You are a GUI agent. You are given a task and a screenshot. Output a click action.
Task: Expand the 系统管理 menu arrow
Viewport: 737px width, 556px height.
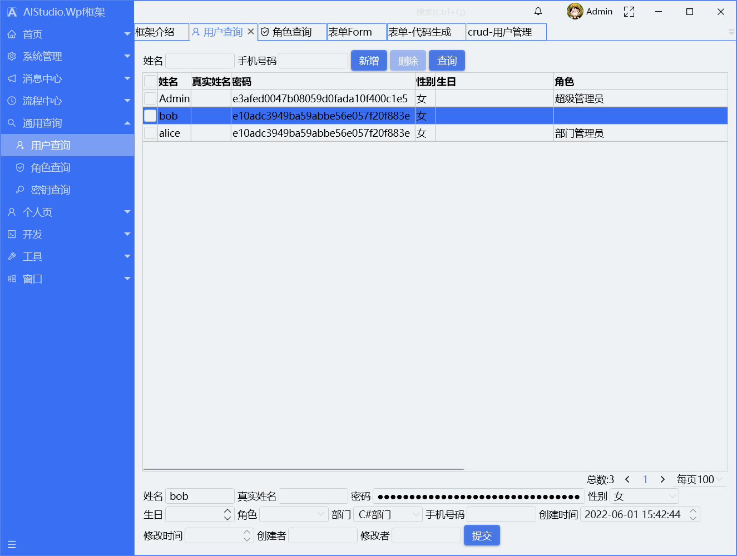(x=127, y=56)
